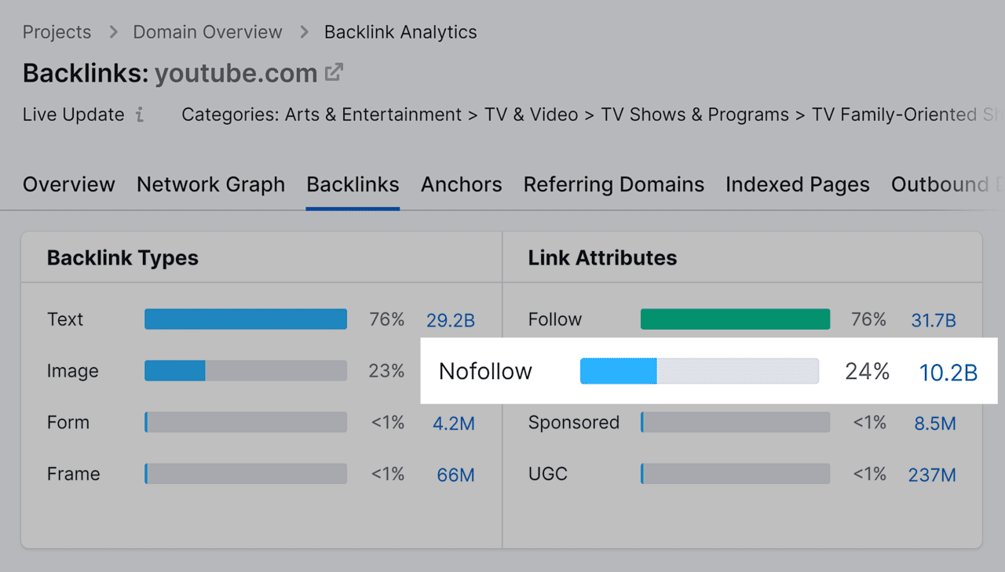Click the Nofollow percentage progress bar

[700, 370]
